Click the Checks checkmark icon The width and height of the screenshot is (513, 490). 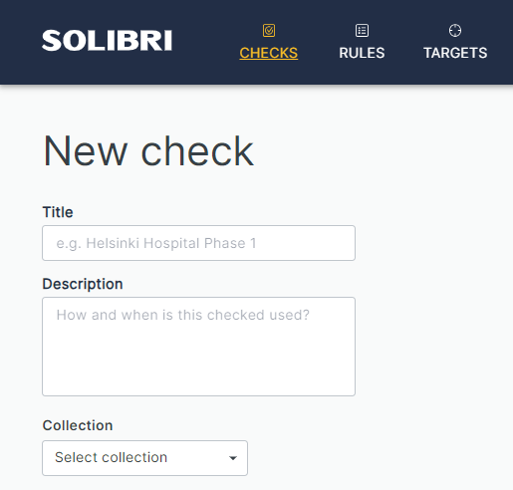coord(269,30)
